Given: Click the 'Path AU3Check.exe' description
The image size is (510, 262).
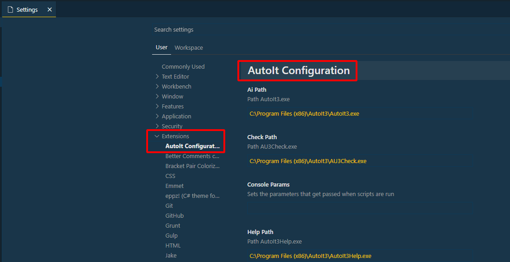Looking at the screenshot, I should tap(272, 146).
